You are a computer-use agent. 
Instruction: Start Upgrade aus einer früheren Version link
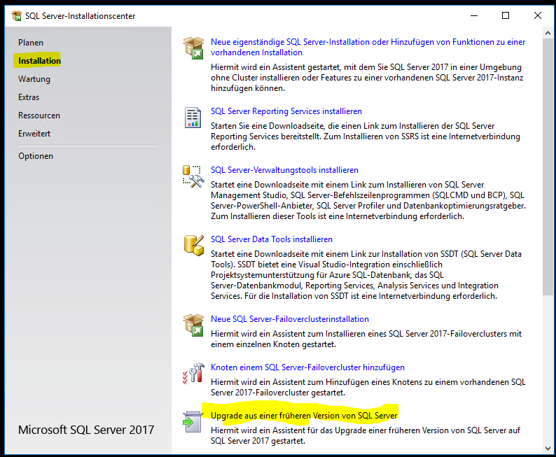[304, 416]
